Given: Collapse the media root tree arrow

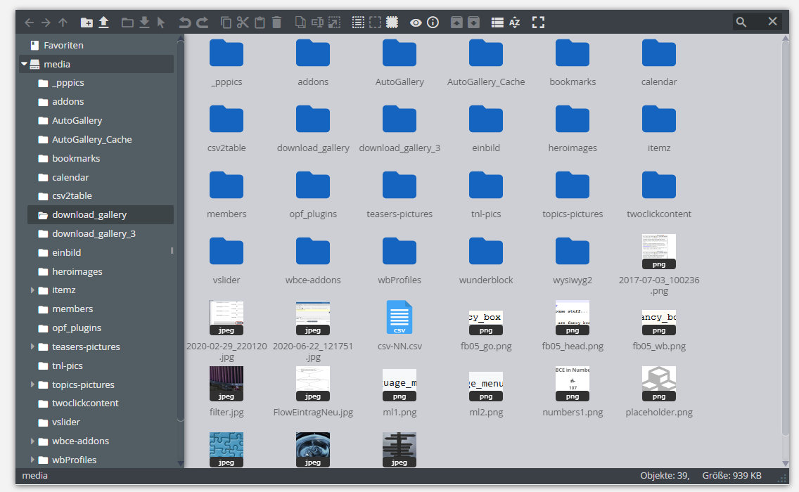Looking at the screenshot, I should tap(25, 64).
